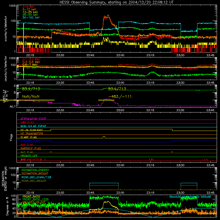
Task: Click the '0.3-0.8 MeV' legend label
Action: click(x=31, y=62)
